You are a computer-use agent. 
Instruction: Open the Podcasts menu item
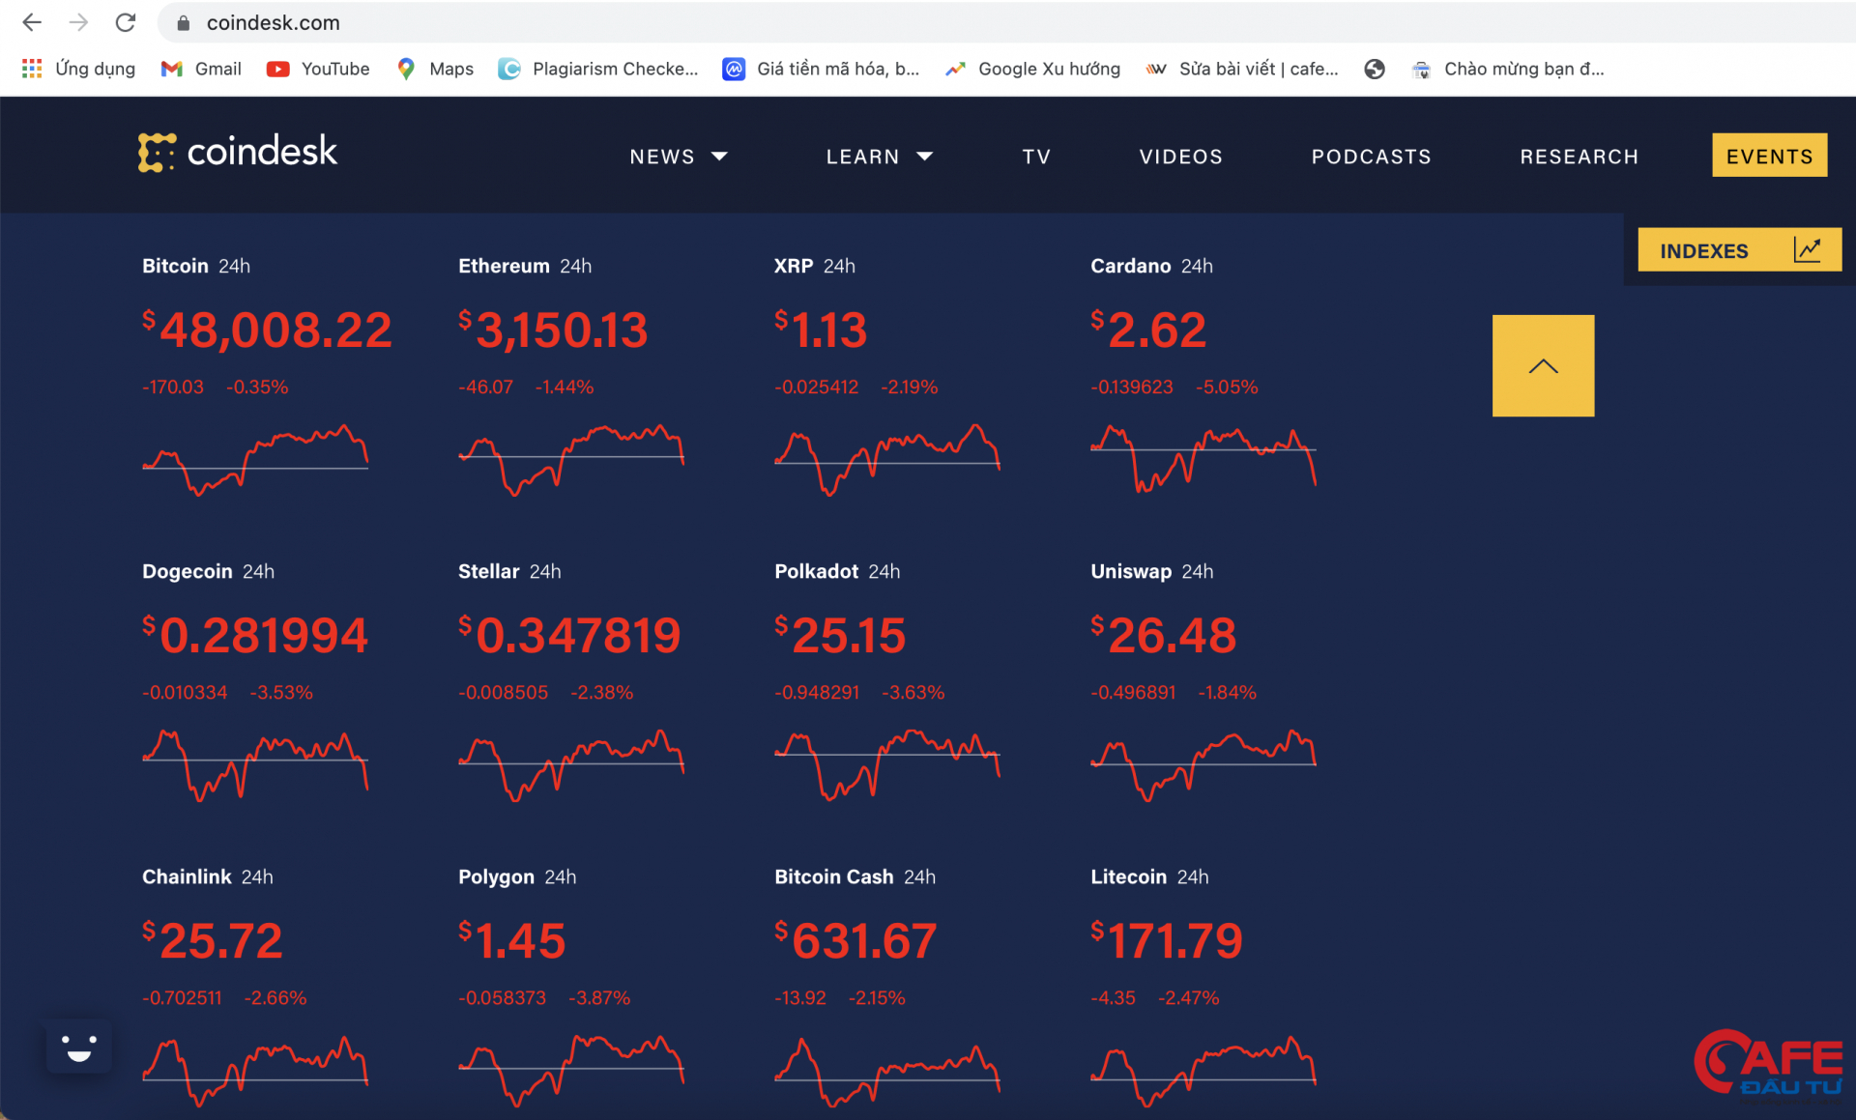1371,157
